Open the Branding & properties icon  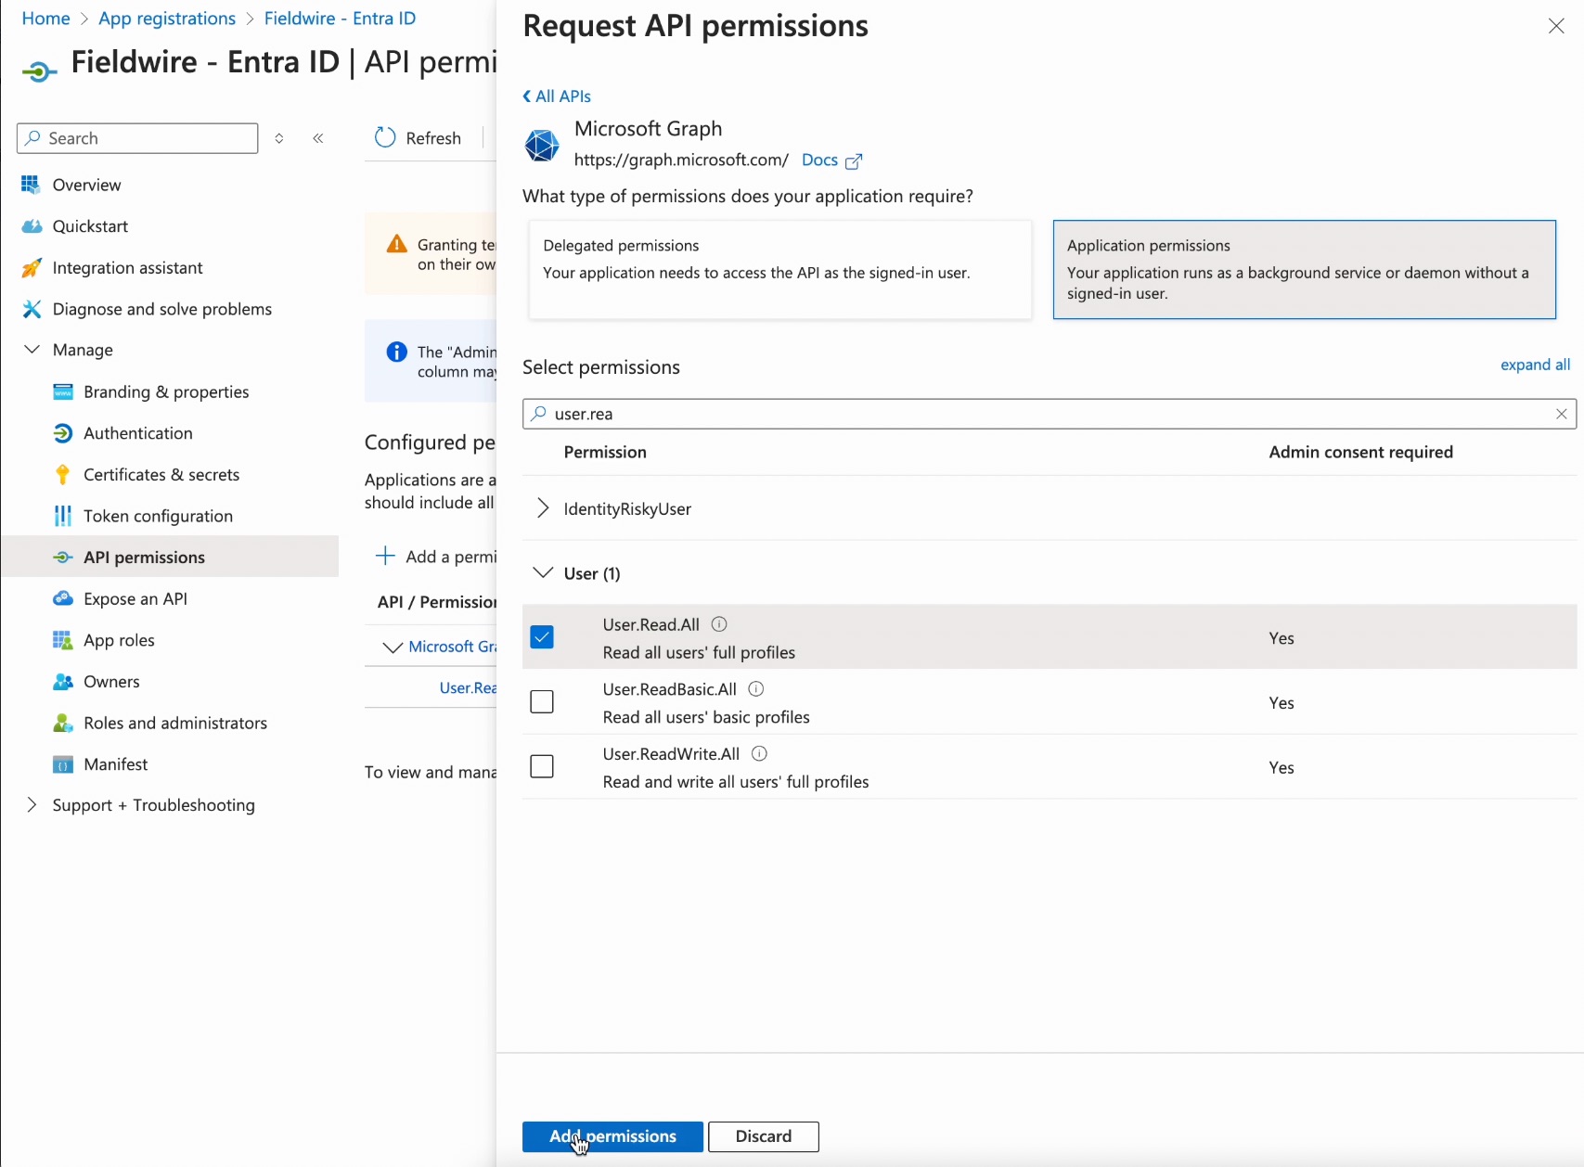63,391
